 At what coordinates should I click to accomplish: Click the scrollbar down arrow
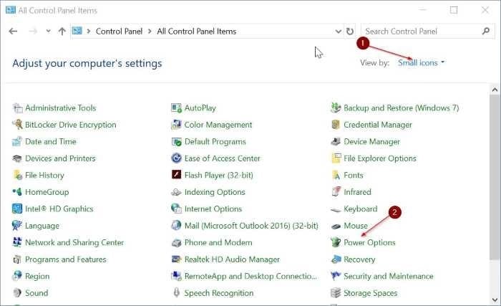pos(495,300)
